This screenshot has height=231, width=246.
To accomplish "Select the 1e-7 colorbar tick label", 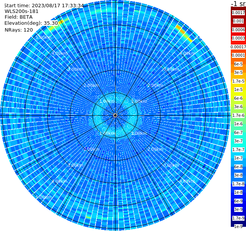I will [238, 158].
